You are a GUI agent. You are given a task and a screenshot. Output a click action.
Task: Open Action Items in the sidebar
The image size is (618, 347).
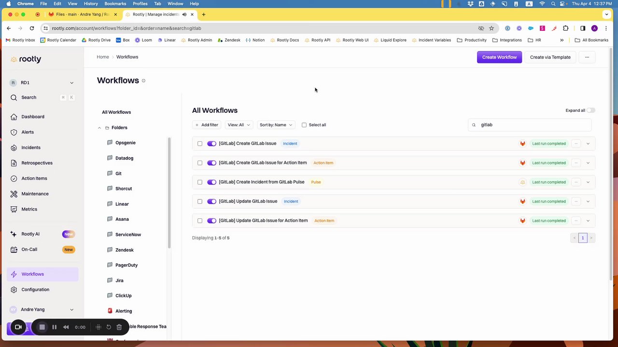(x=34, y=178)
